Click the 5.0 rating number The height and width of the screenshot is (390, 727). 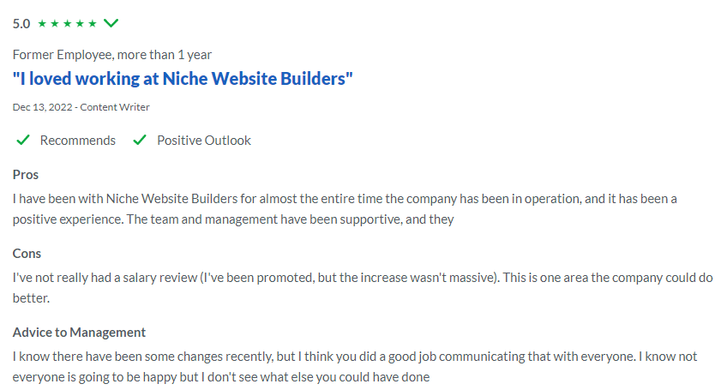tap(21, 23)
